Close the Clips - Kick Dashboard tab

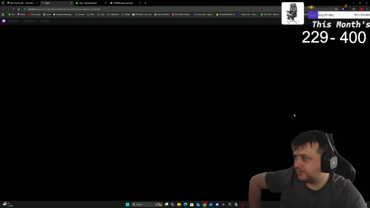click(x=106, y=3)
